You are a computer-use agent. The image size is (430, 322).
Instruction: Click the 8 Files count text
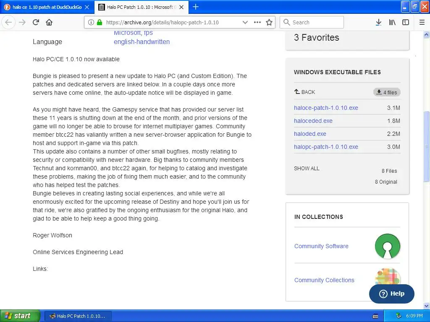389,171
